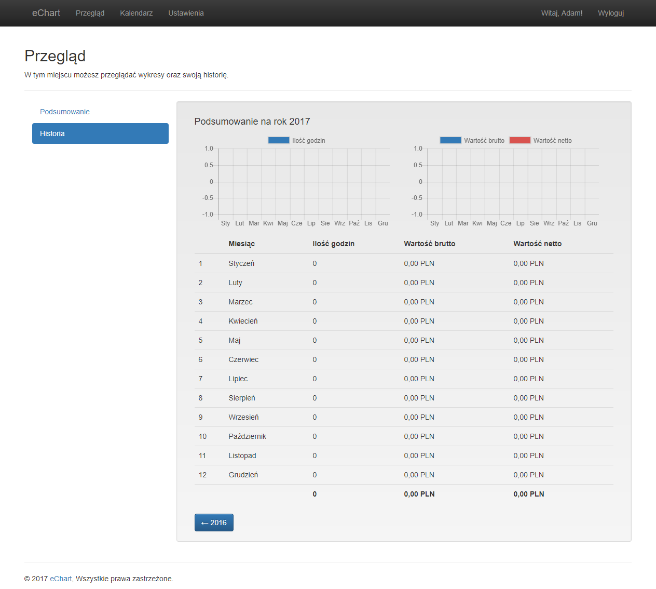Toggle the blue Wartość brutto legend swatch
656x589 pixels.
[x=450, y=140]
